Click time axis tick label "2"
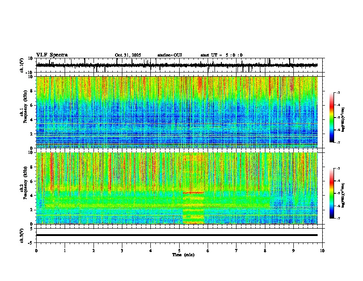 (93, 251)
